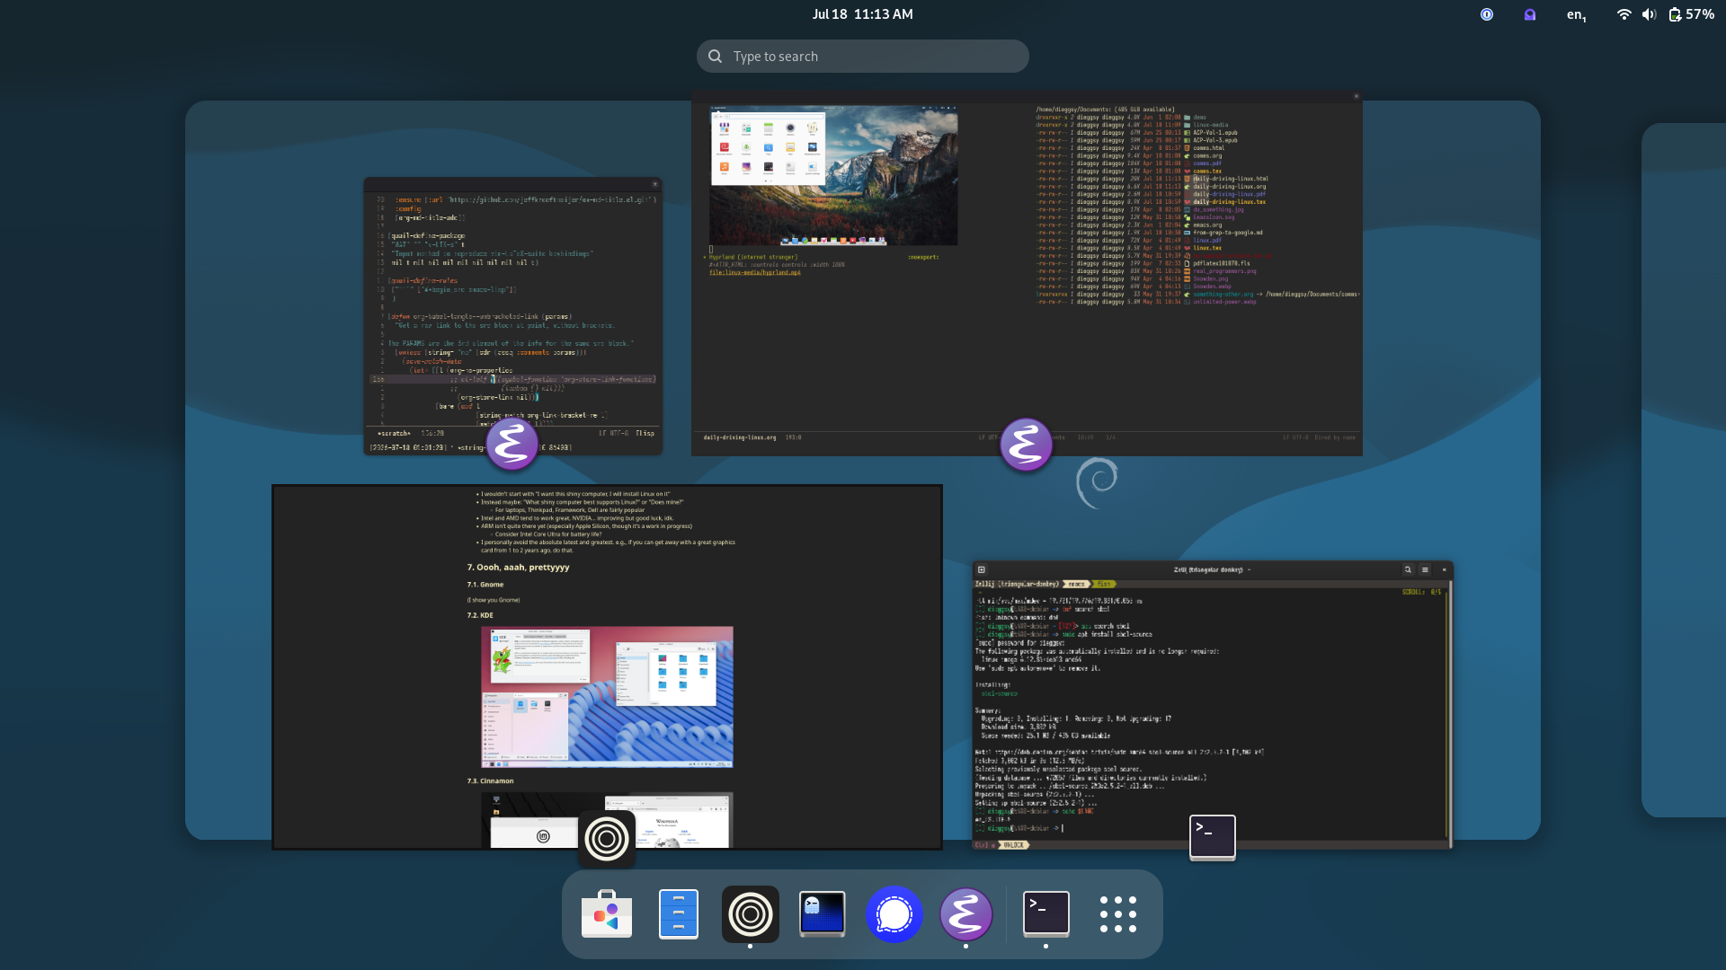Screen dimensions: 1726x970
Task: Open the clock showing Jul 18 11:13 AM
Action: point(863,14)
